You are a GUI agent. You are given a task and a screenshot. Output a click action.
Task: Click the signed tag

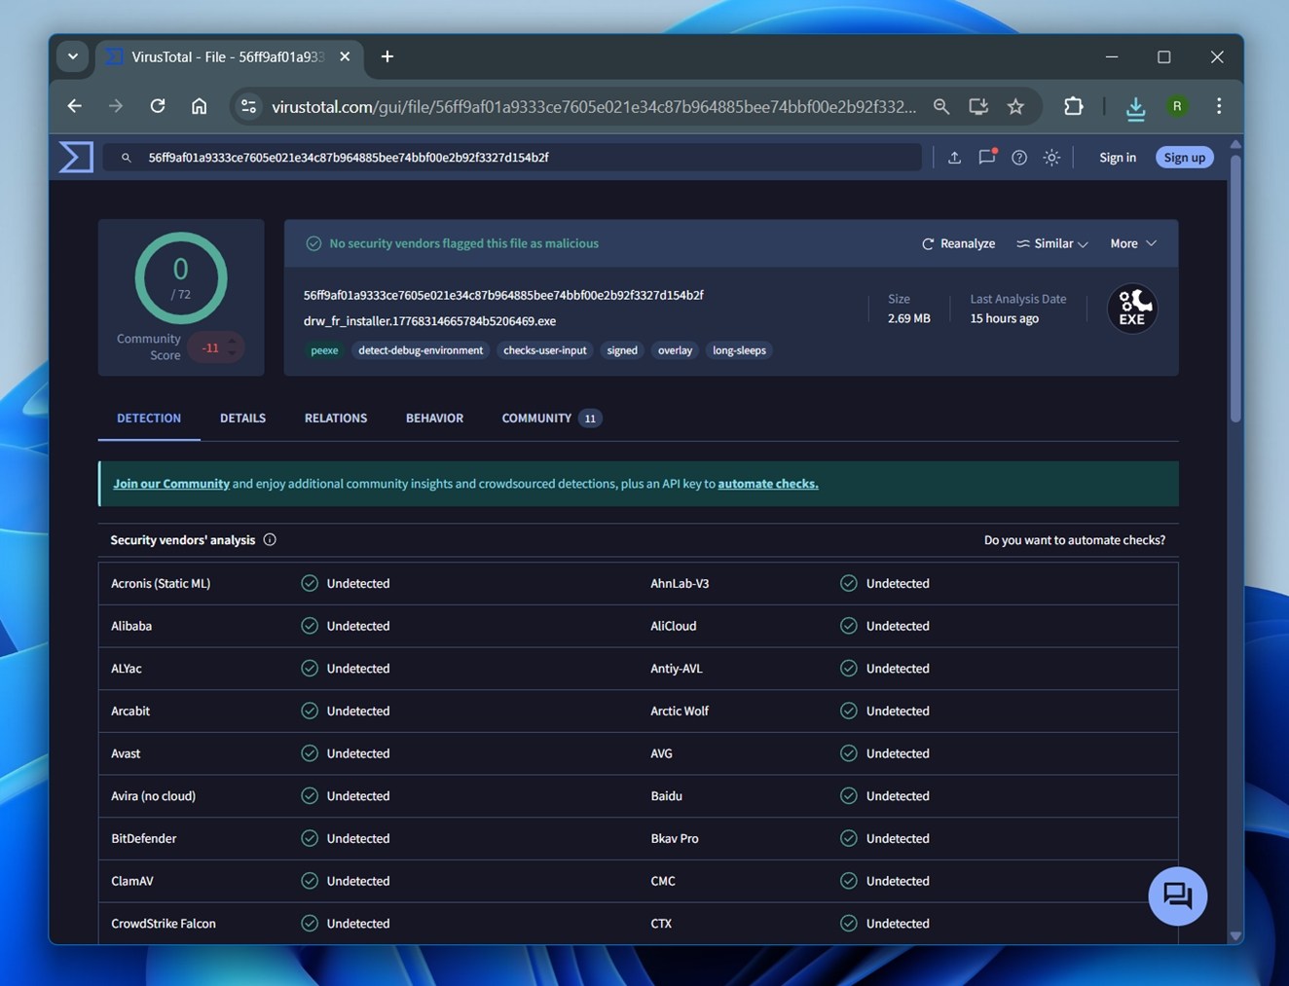pyautogui.click(x=622, y=350)
